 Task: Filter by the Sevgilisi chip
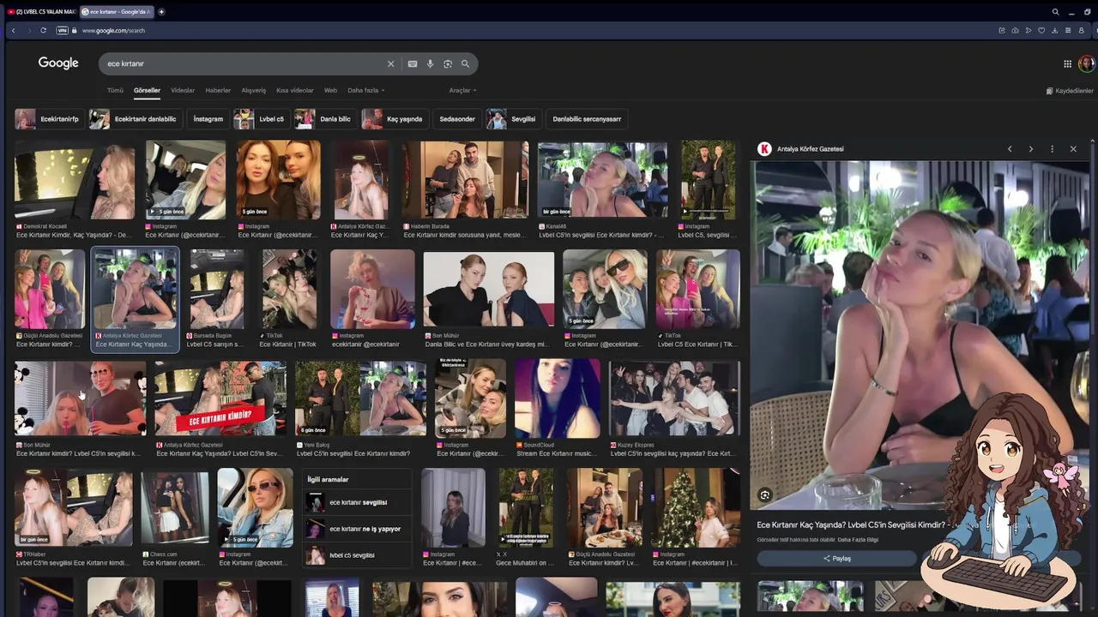[x=513, y=119]
